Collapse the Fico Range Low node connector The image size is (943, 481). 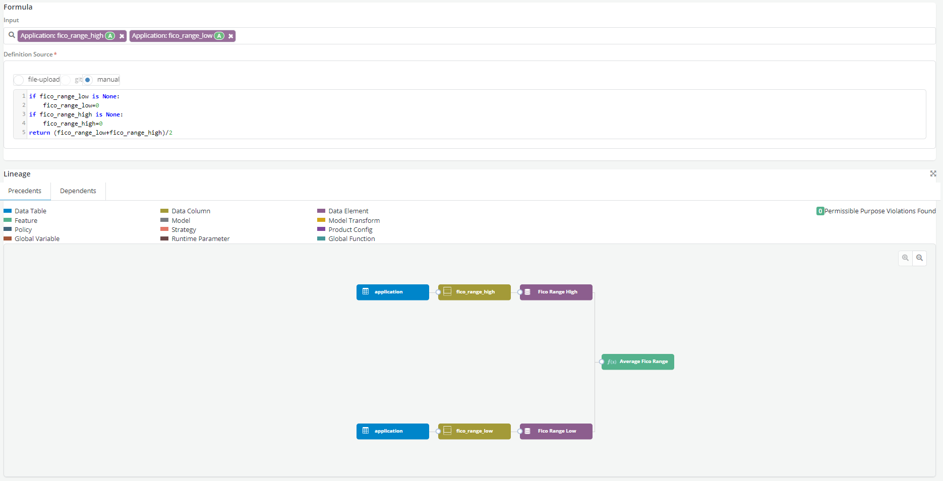pos(520,432)
